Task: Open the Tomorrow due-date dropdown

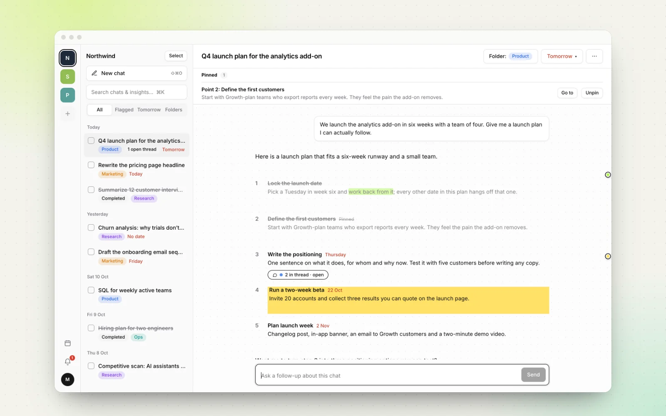Action: [x=562, y=56]
